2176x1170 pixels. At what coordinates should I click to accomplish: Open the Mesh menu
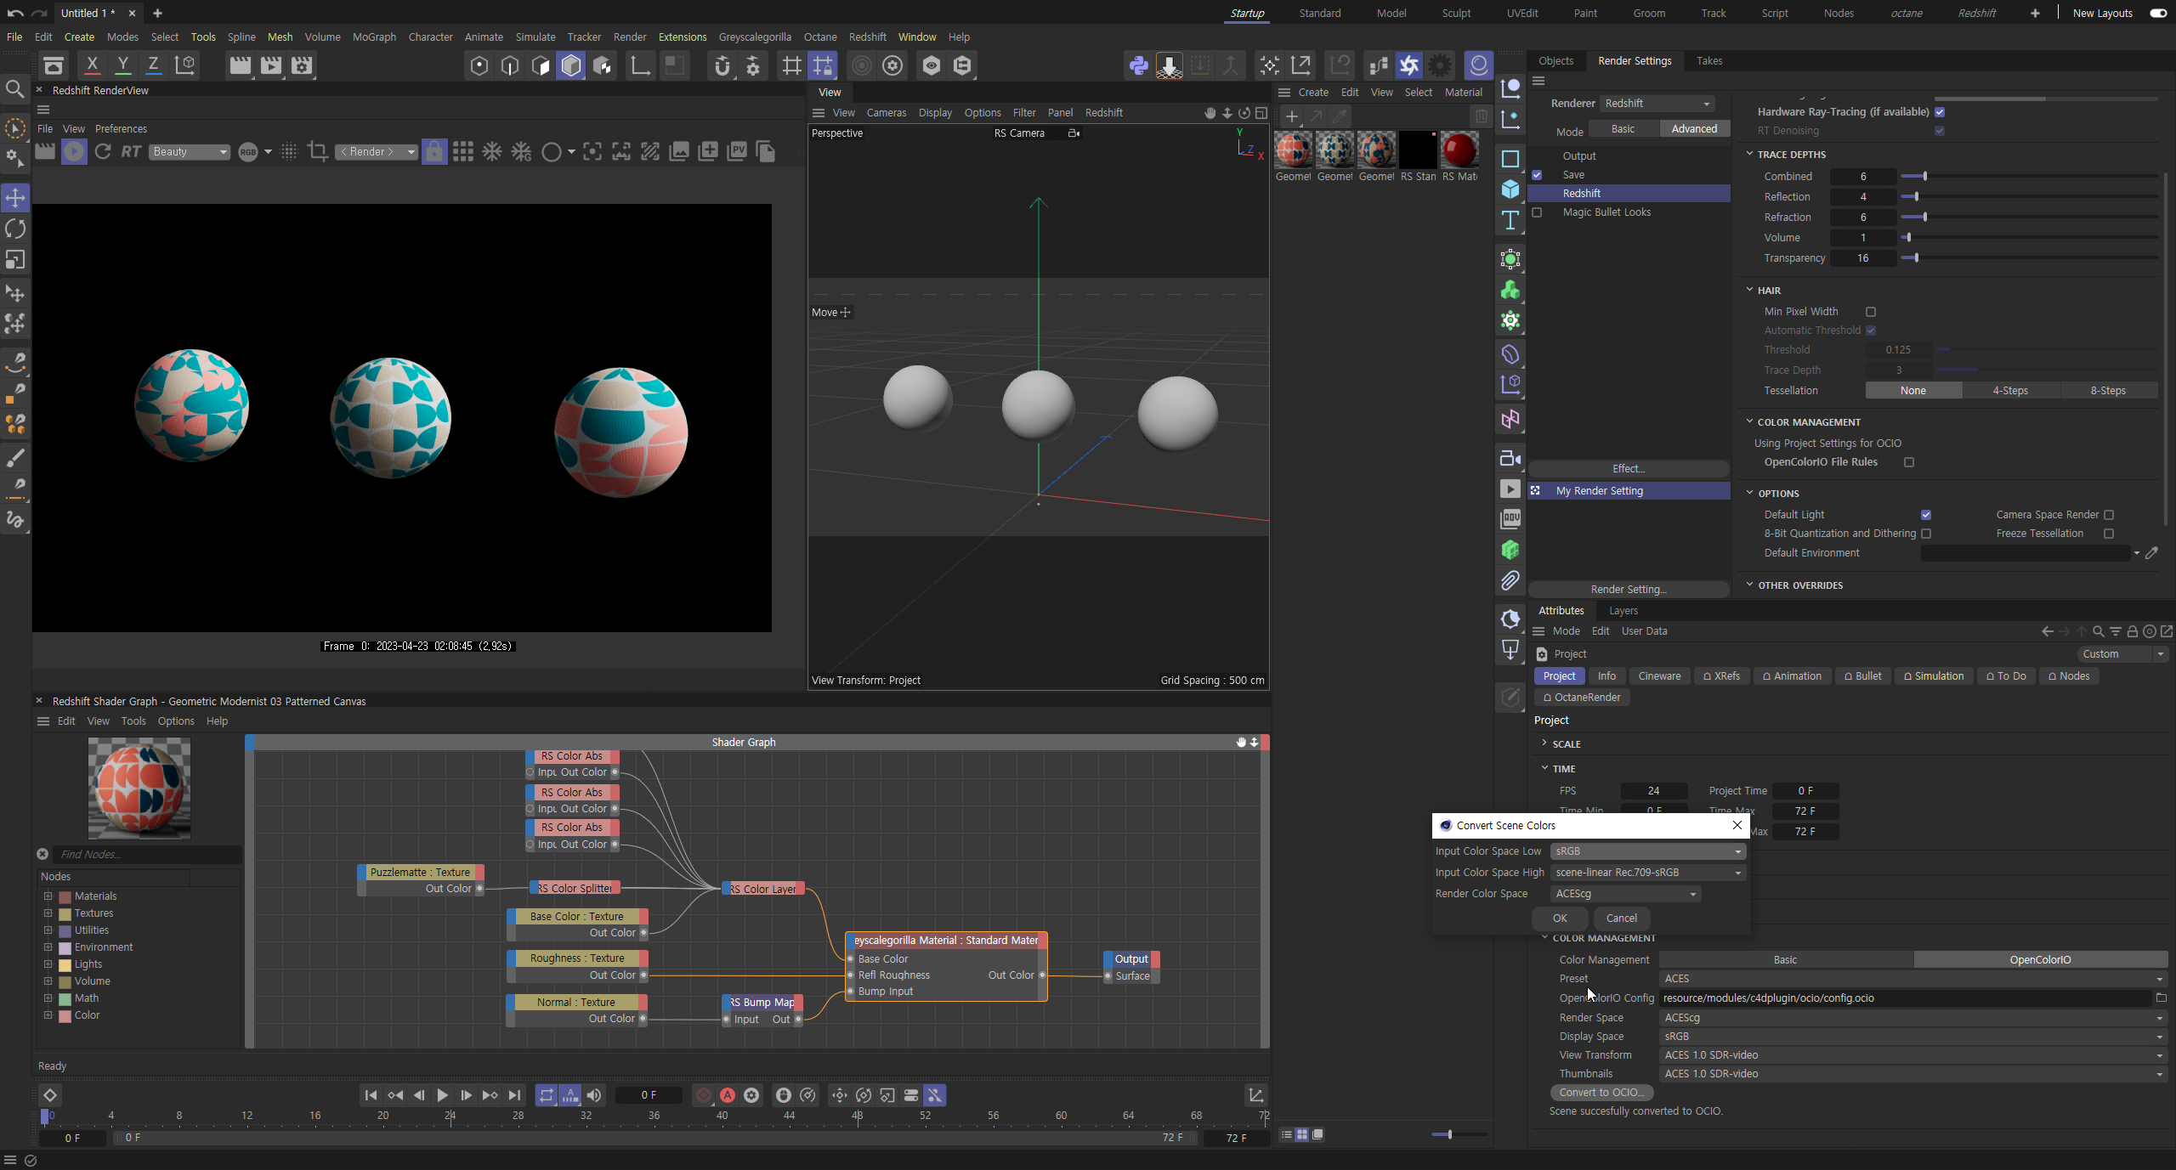280,37
